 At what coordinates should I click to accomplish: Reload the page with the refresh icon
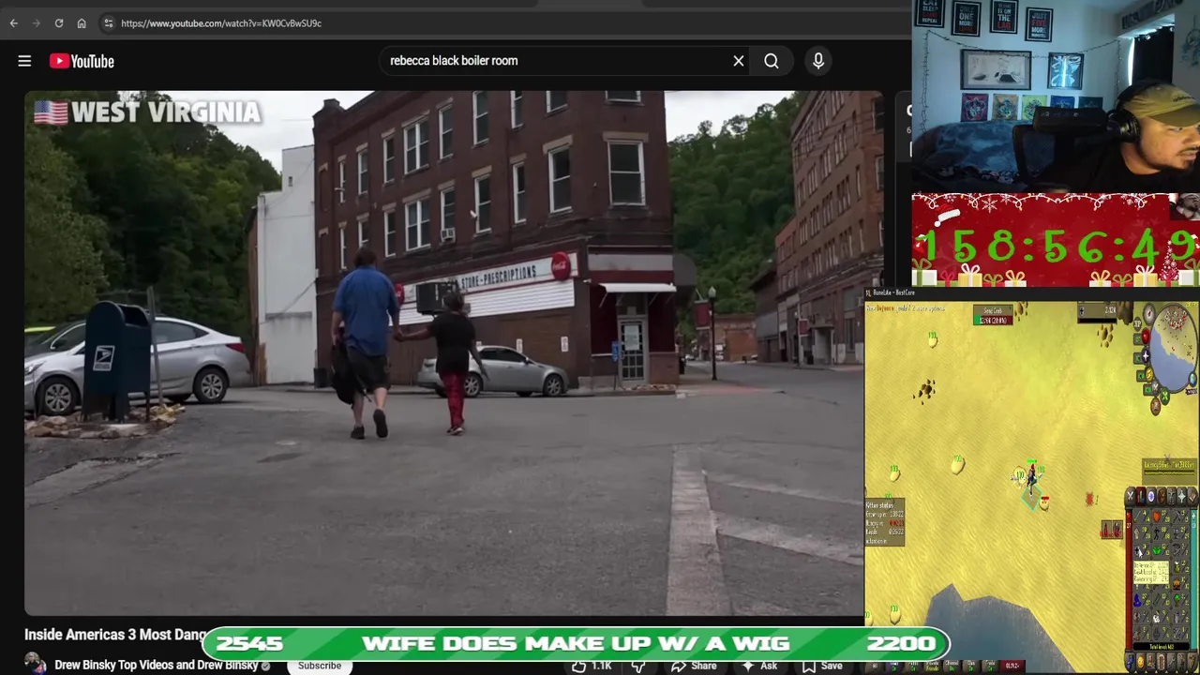59,23
